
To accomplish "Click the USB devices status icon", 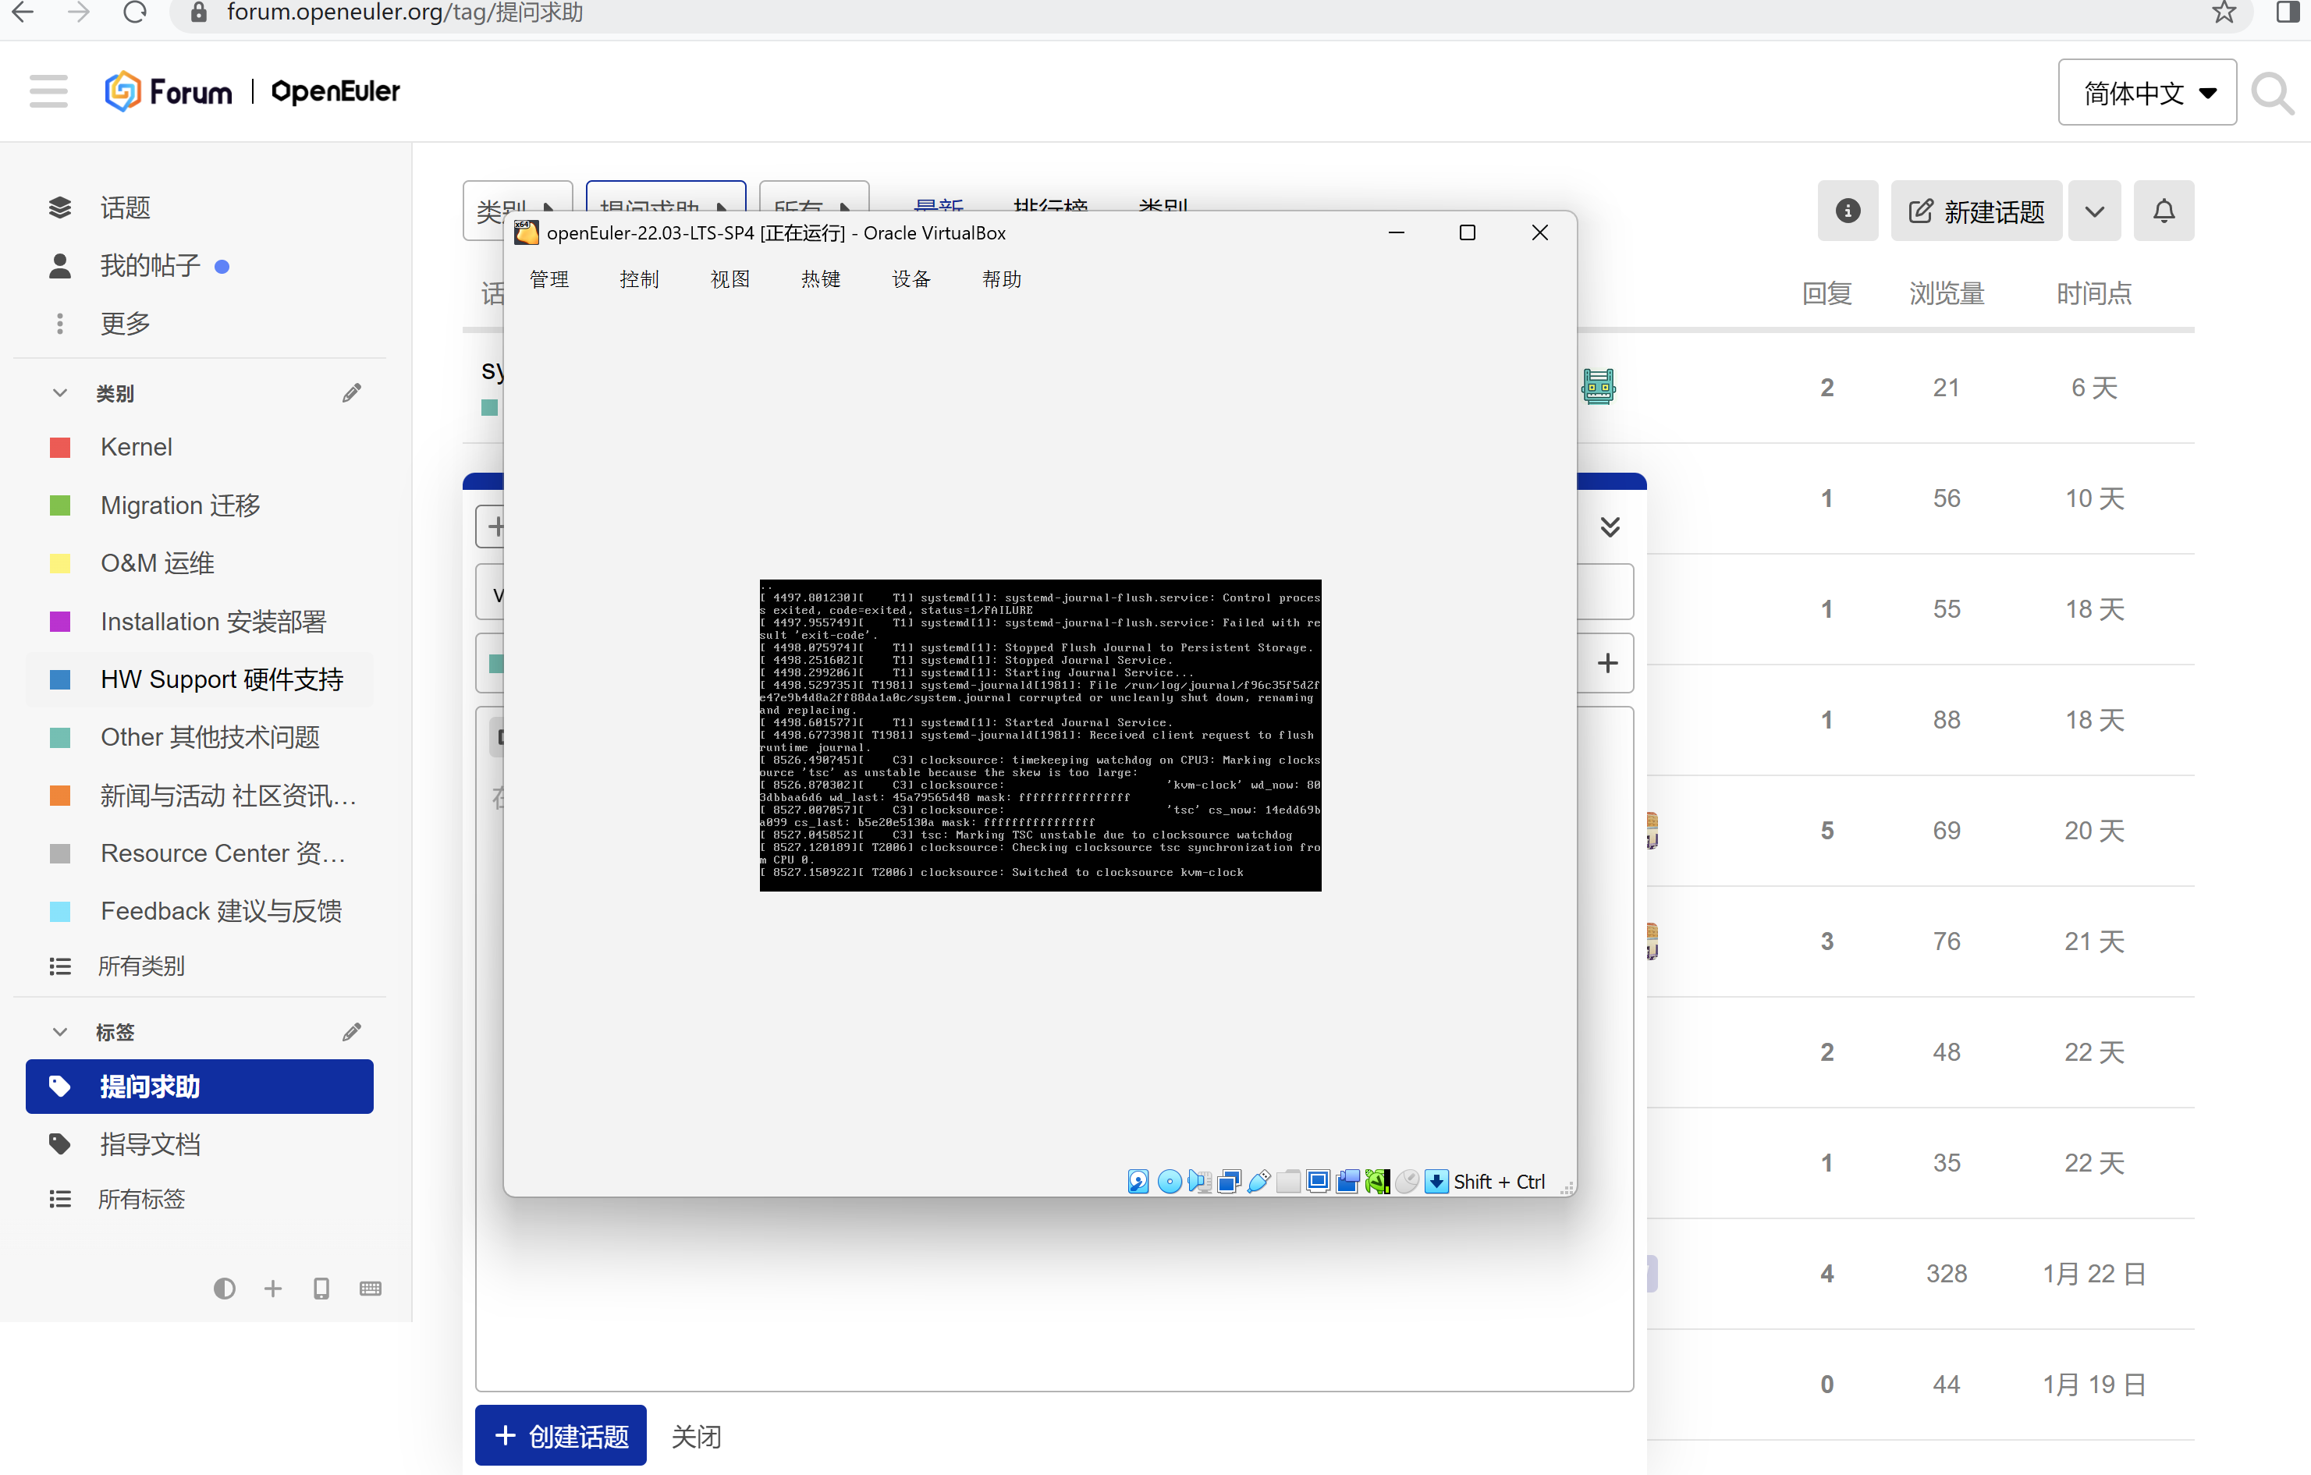I will point(1259,1182).
